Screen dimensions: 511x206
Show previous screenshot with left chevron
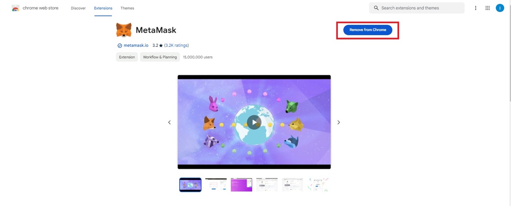pos(169,122)
